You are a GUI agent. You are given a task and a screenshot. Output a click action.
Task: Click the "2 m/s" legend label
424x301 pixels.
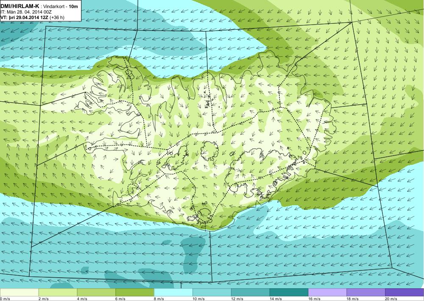click(44, 299)
